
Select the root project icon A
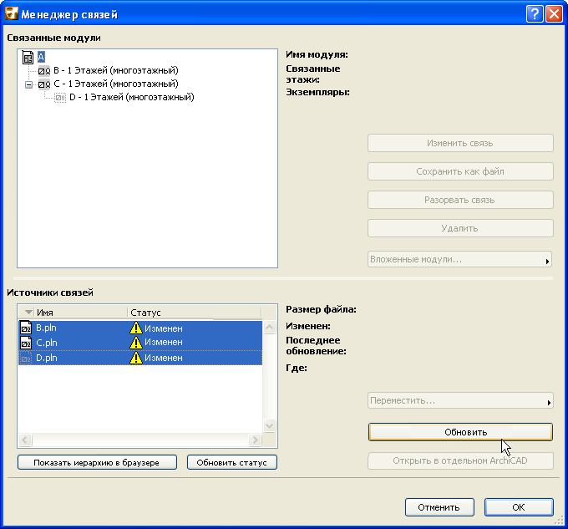pos(28,58)
